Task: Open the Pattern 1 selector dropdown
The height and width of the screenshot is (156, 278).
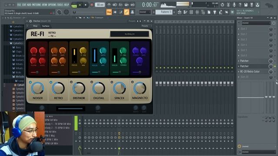Action: (x=164, y=12)
